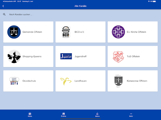Tap the red TuS Offstein emblem
The image size is (161, 120).
click(x=118, y=57)
